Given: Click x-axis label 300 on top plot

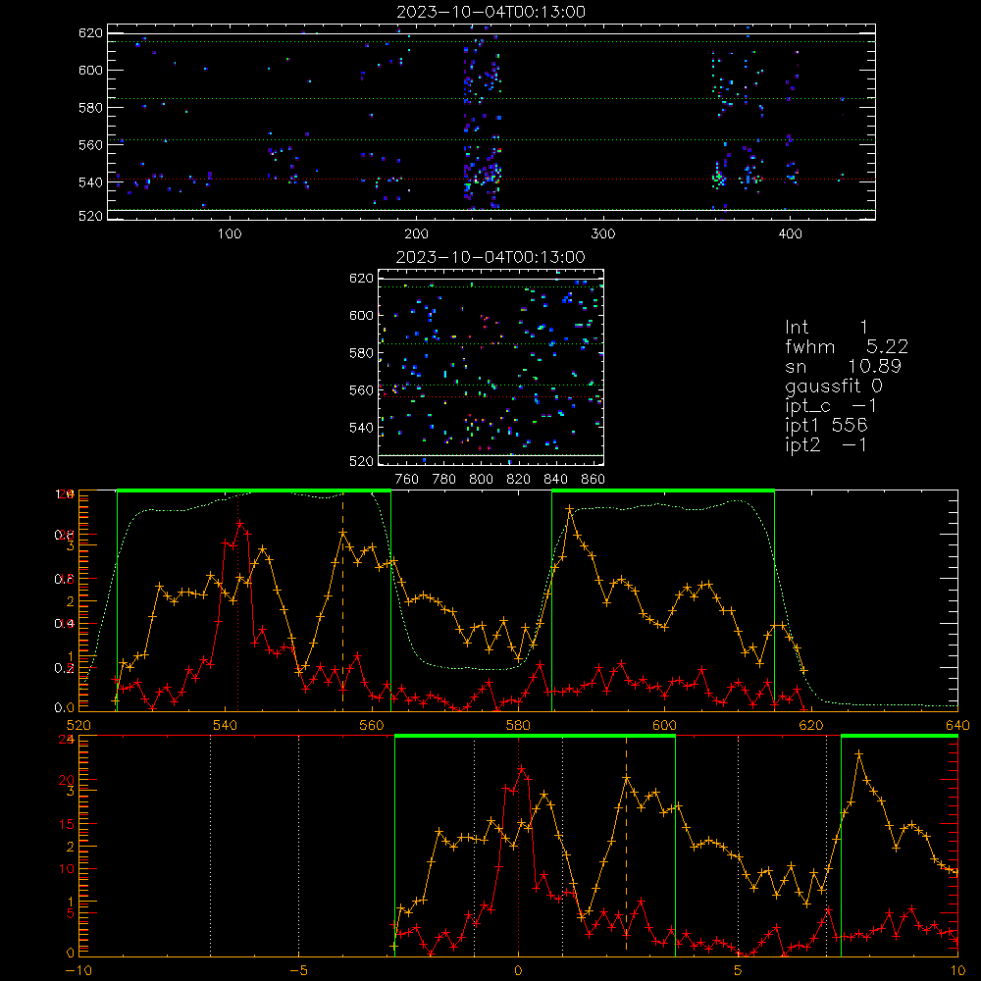Looking at the screenshot, I should 603,234.
